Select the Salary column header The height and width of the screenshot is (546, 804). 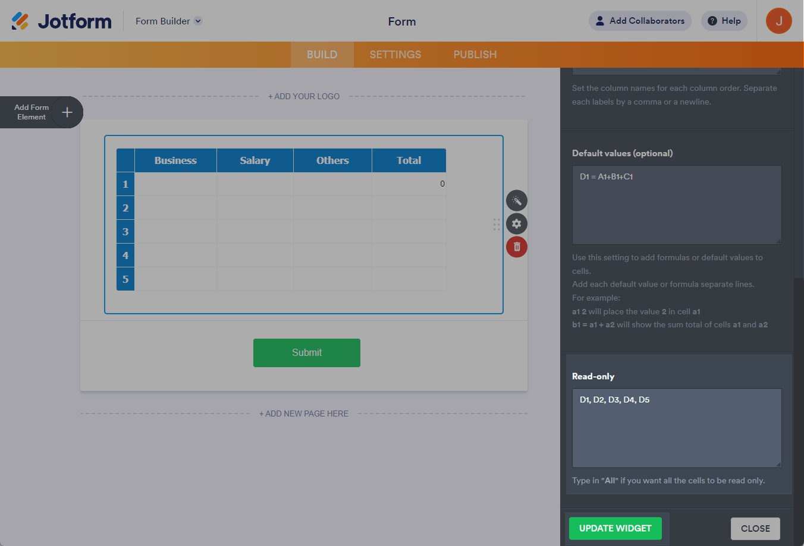[255, 160]
